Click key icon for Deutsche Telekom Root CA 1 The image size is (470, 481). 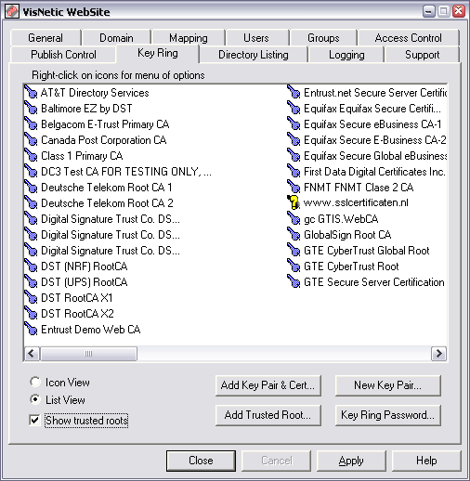(31, 187)
